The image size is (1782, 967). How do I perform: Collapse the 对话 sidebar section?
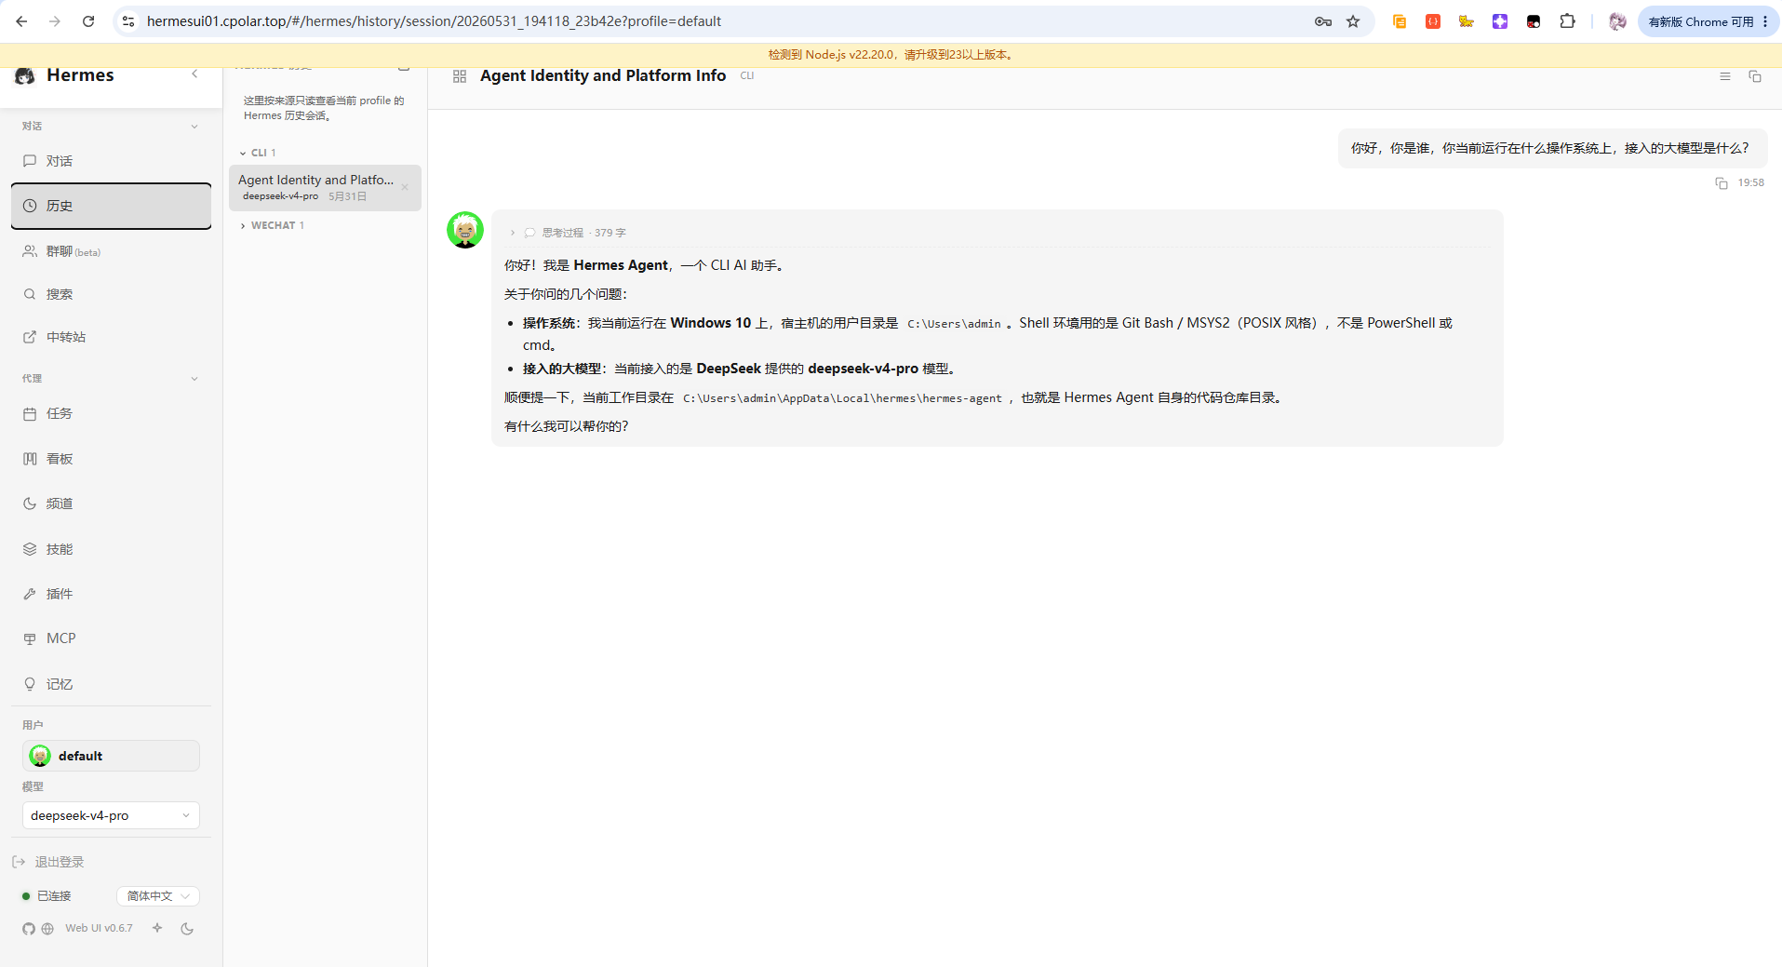(x=194, y=127)
